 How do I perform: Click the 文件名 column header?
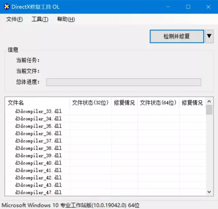pyautogui.click(x=37, y=103)
